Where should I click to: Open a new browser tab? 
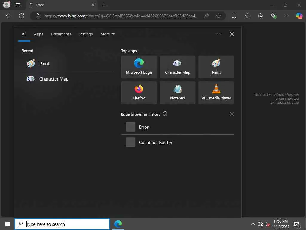click(x=104, y=5)
